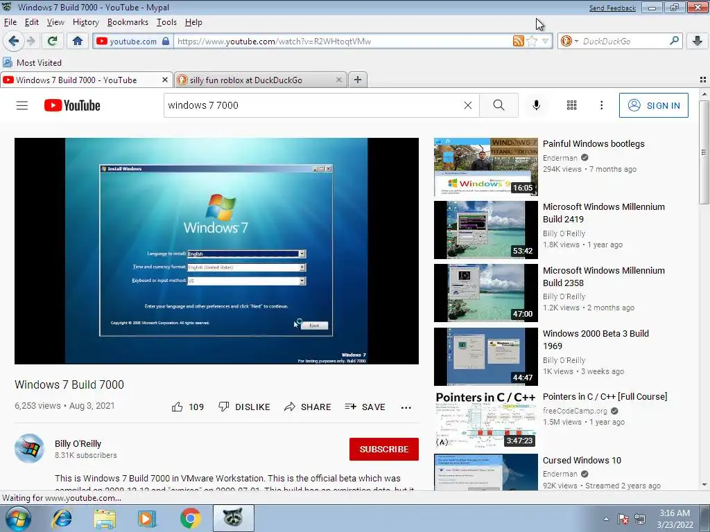Screen dimensions: 710x532
Task: Open the address bar history dropdown arrow
Action: point(545,41)
